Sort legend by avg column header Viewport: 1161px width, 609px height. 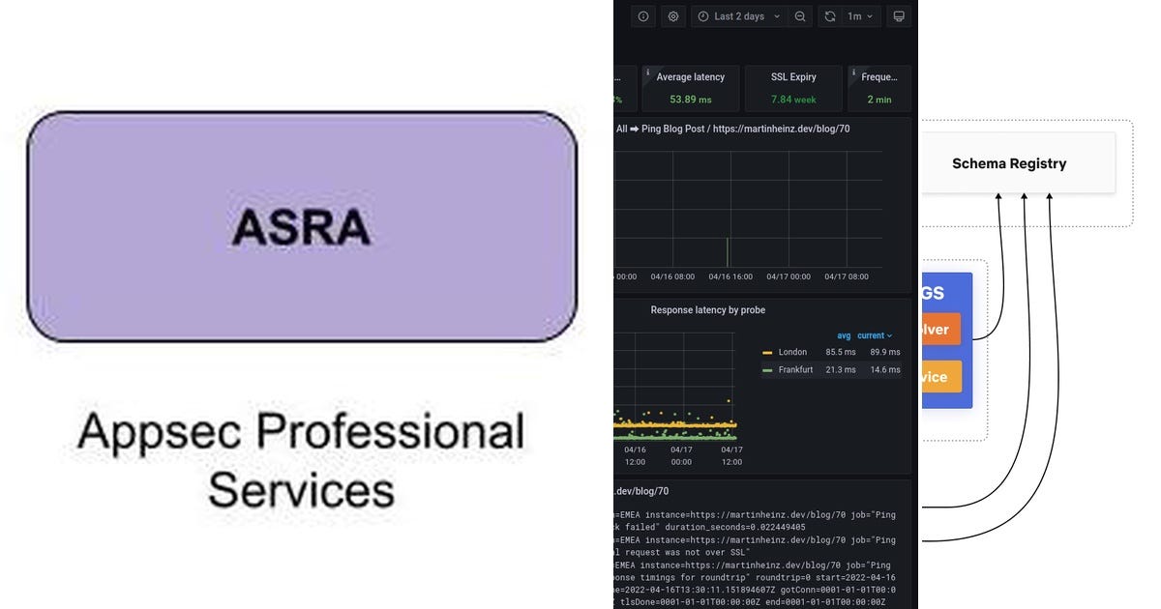844,335
